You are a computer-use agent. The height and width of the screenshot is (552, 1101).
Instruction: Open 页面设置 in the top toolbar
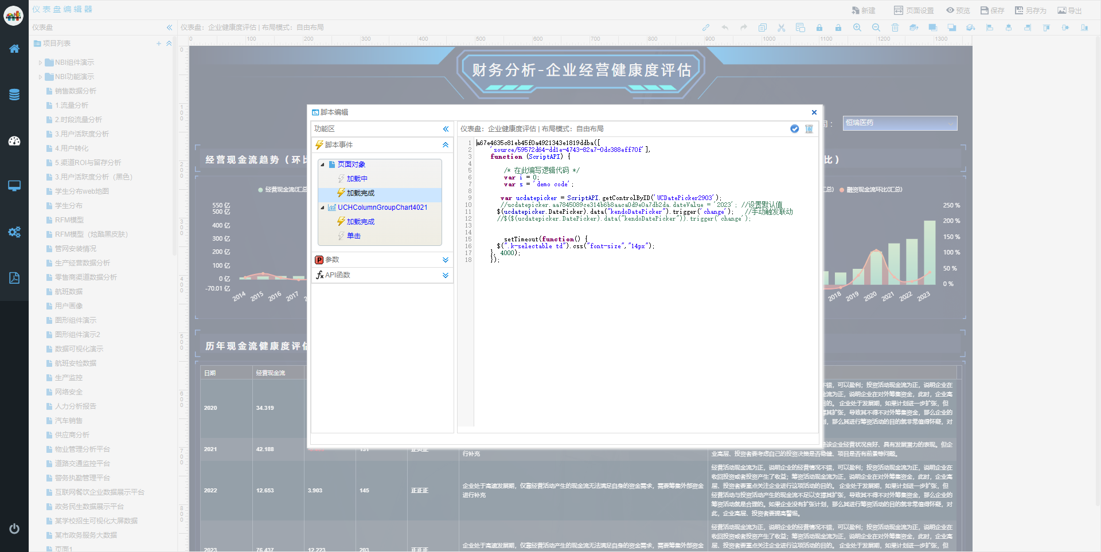[913, 10]
